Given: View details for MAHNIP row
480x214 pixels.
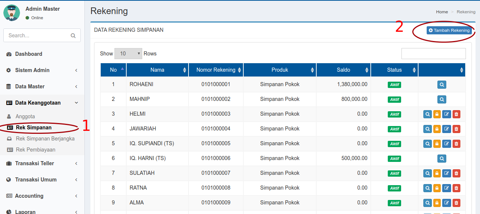Looking at the screenshot, I should tap(441, 99).
